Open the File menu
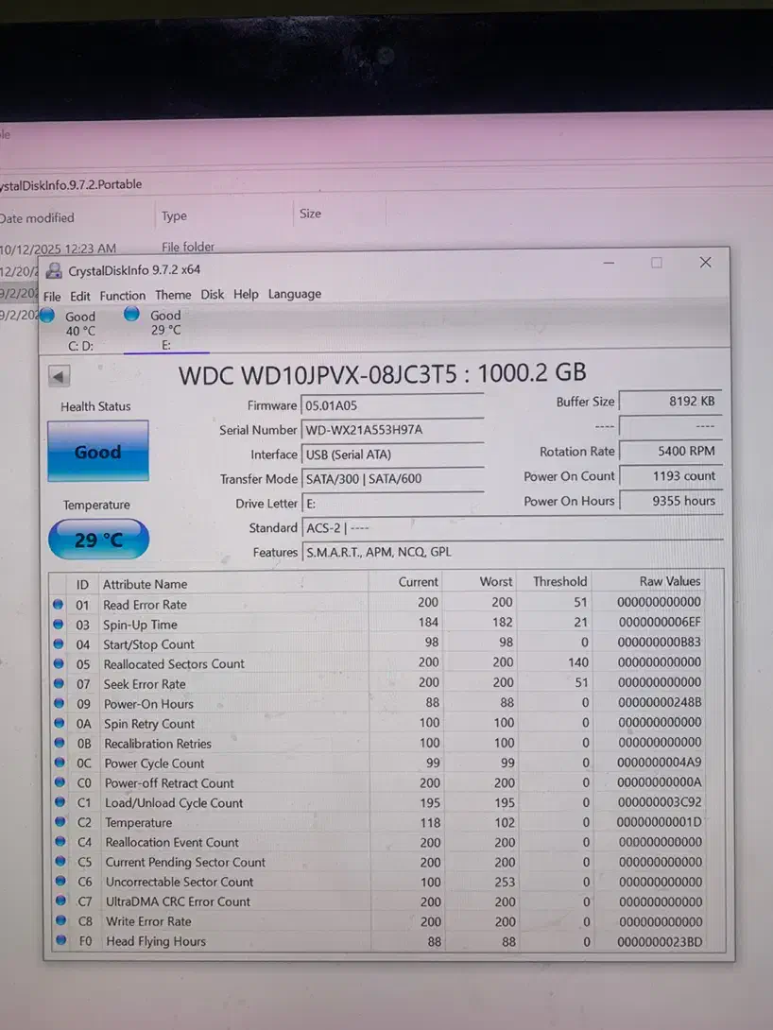The width and height of the screenshot is (773, 1030). click(52, 295)
